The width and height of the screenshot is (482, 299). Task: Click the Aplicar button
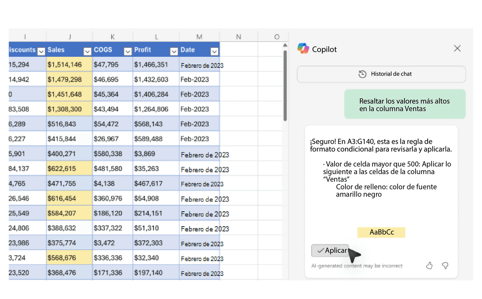coord(330,250)
